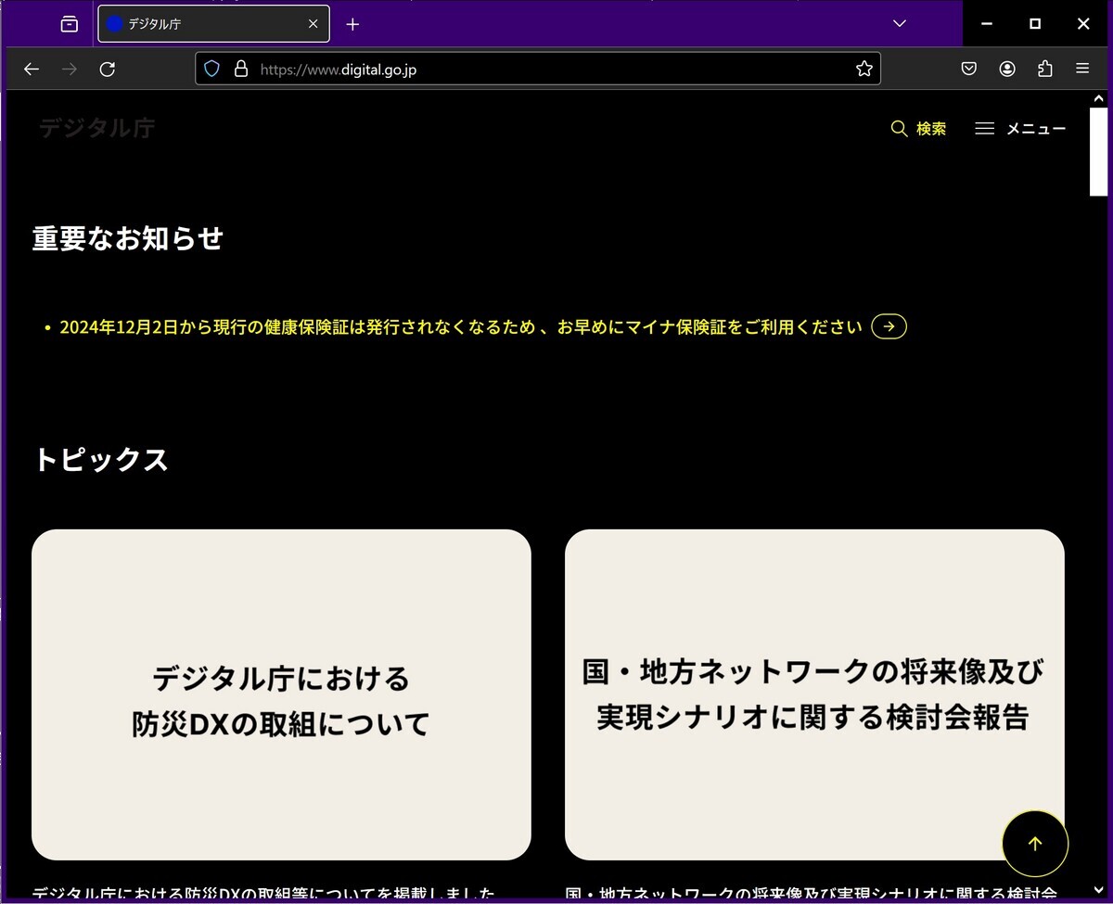Open 国・地方ネットワーク caption link below card

tap(812, 895)
